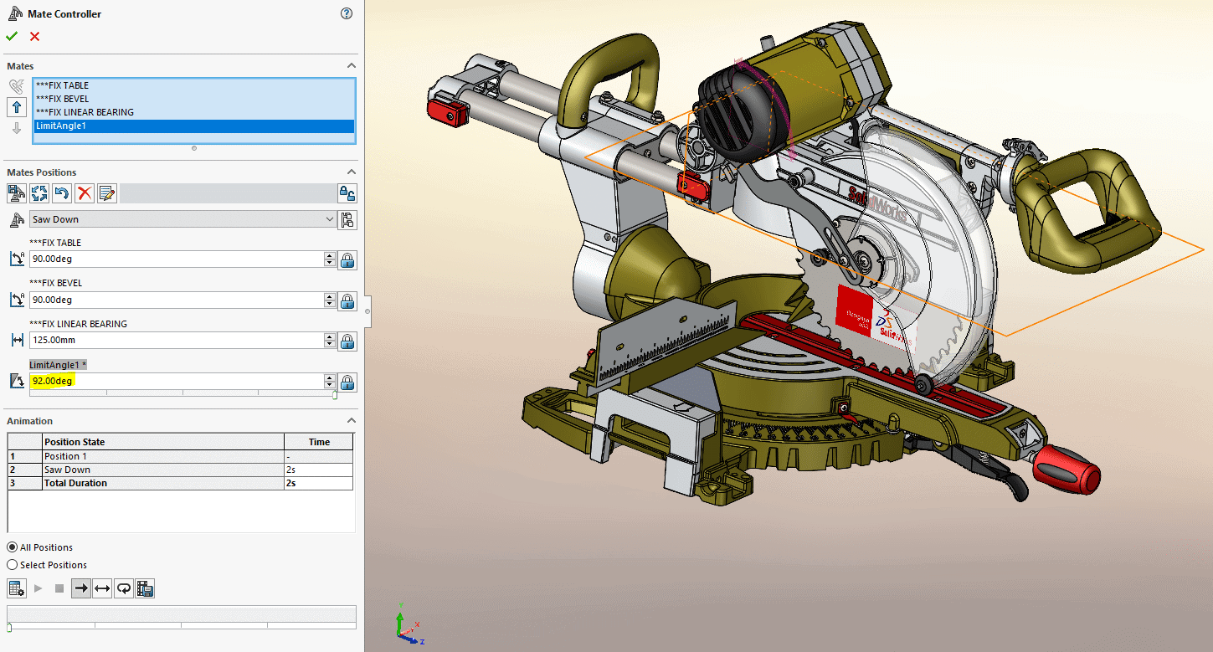The image size is (1213, 652).
Task: Open Calculate Animation table-gear icon
Action: (x=16, y=588)
